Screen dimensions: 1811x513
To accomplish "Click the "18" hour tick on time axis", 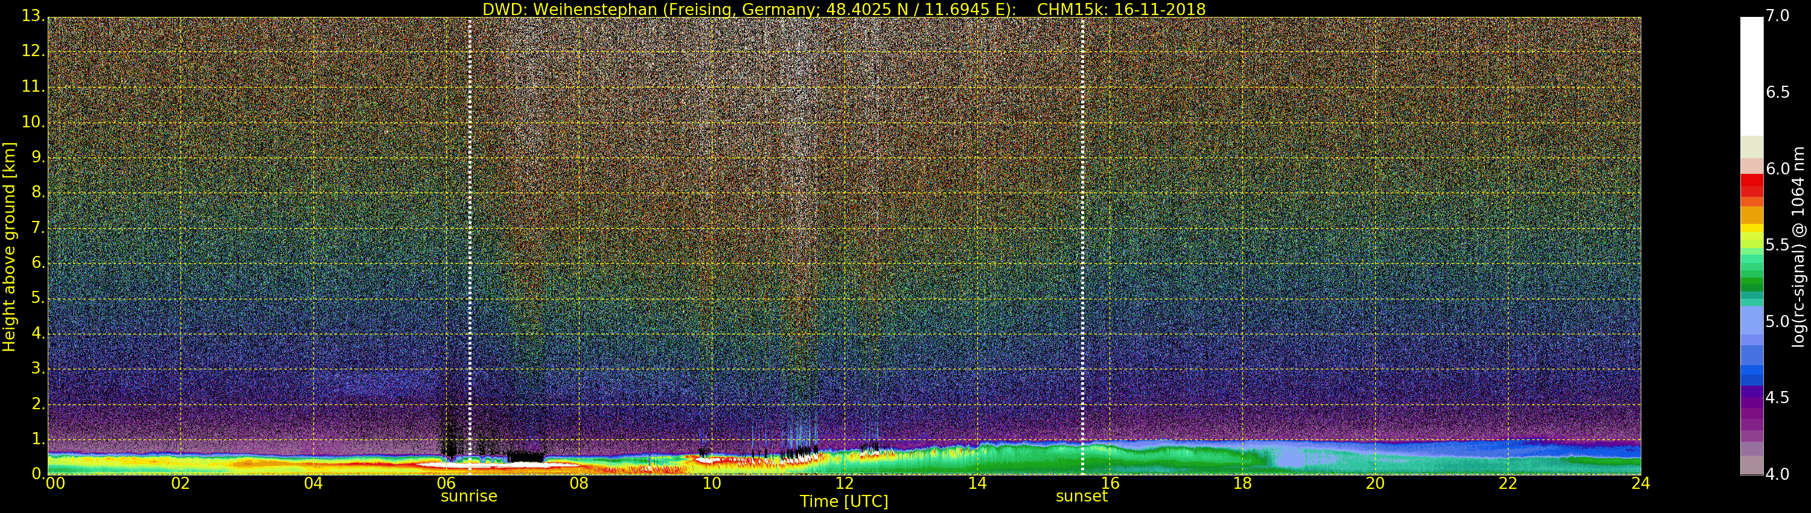I will [1242, 483].
